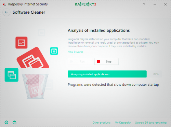
Task: Click the analyzing progress bar
Action: (x=115, y=74)
